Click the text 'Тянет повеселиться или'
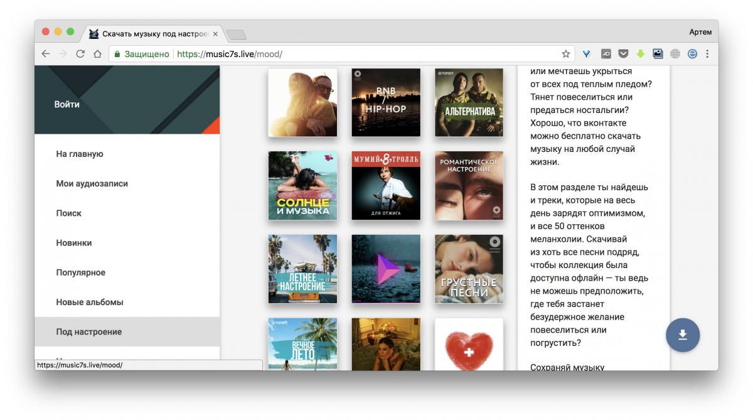This screenshot has height=420, width=753. [581, 97]
